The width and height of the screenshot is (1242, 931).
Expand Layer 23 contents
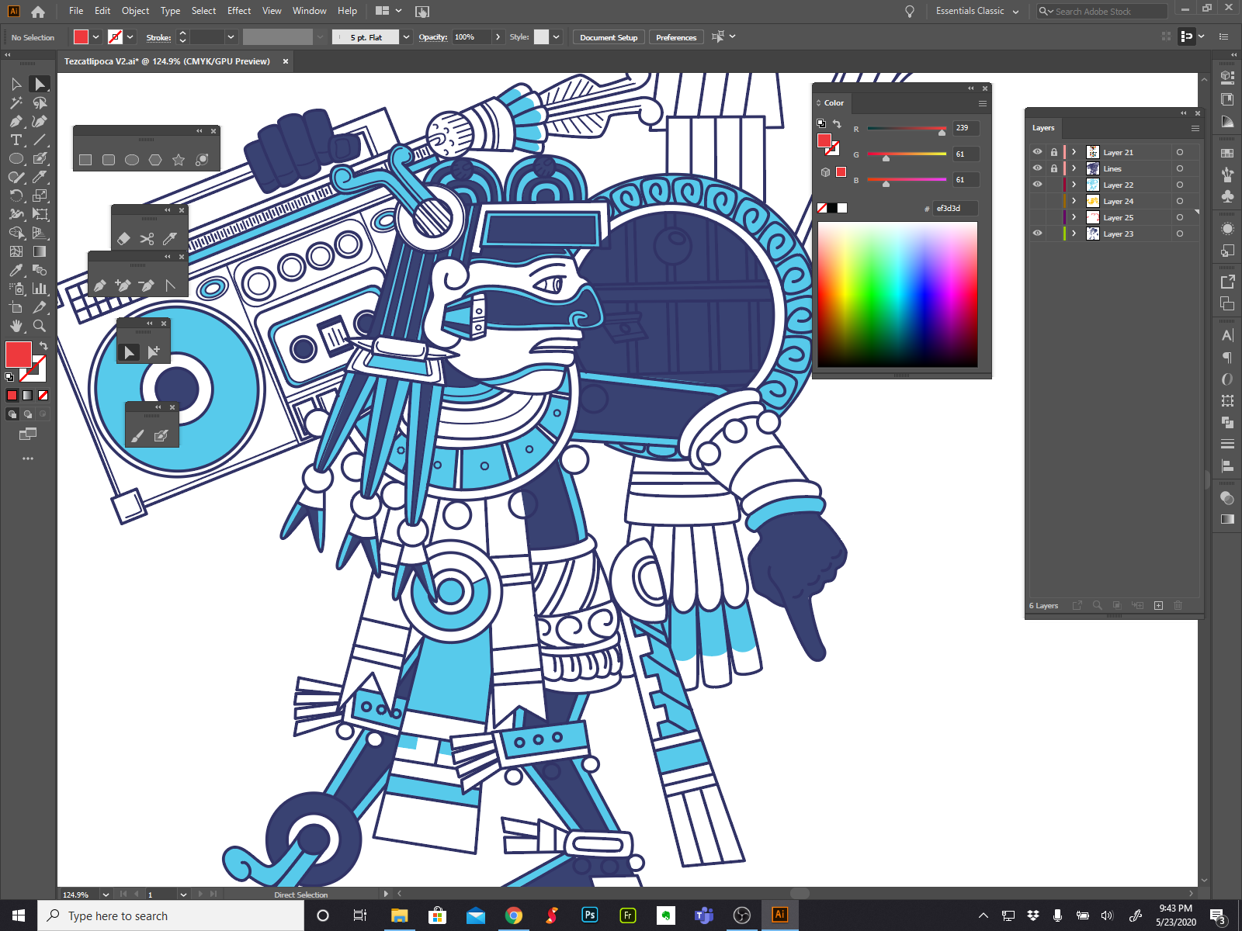[1074, 234]
